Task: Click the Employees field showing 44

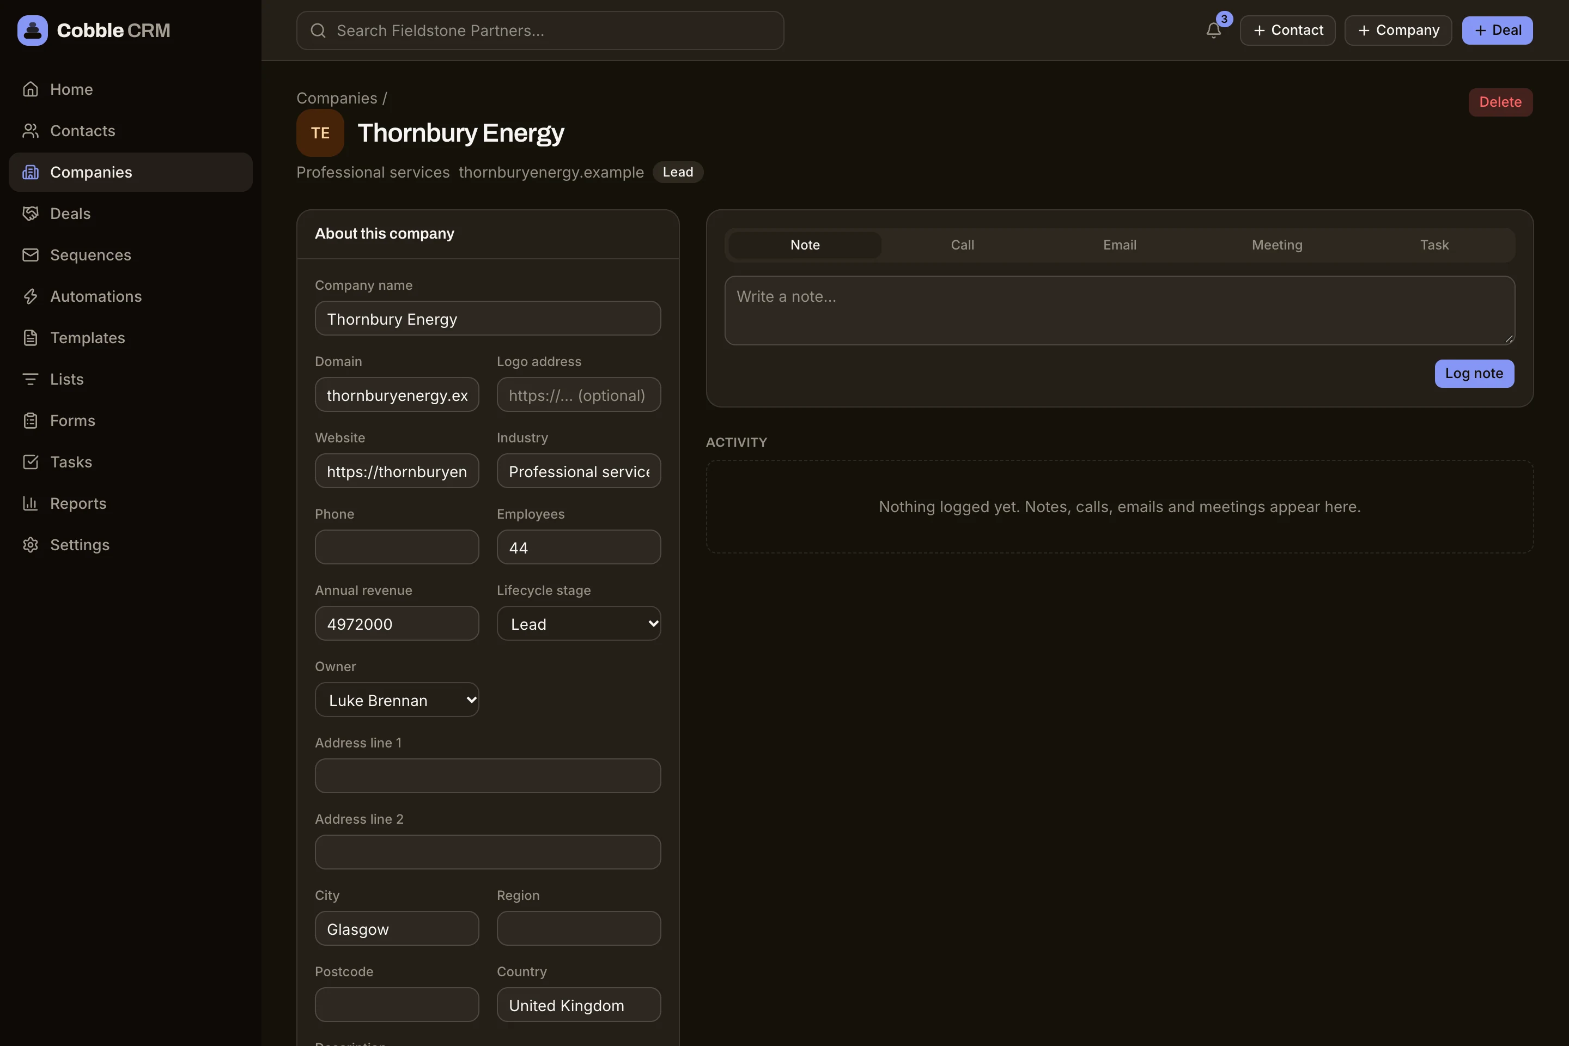Action: click(579, 547)
